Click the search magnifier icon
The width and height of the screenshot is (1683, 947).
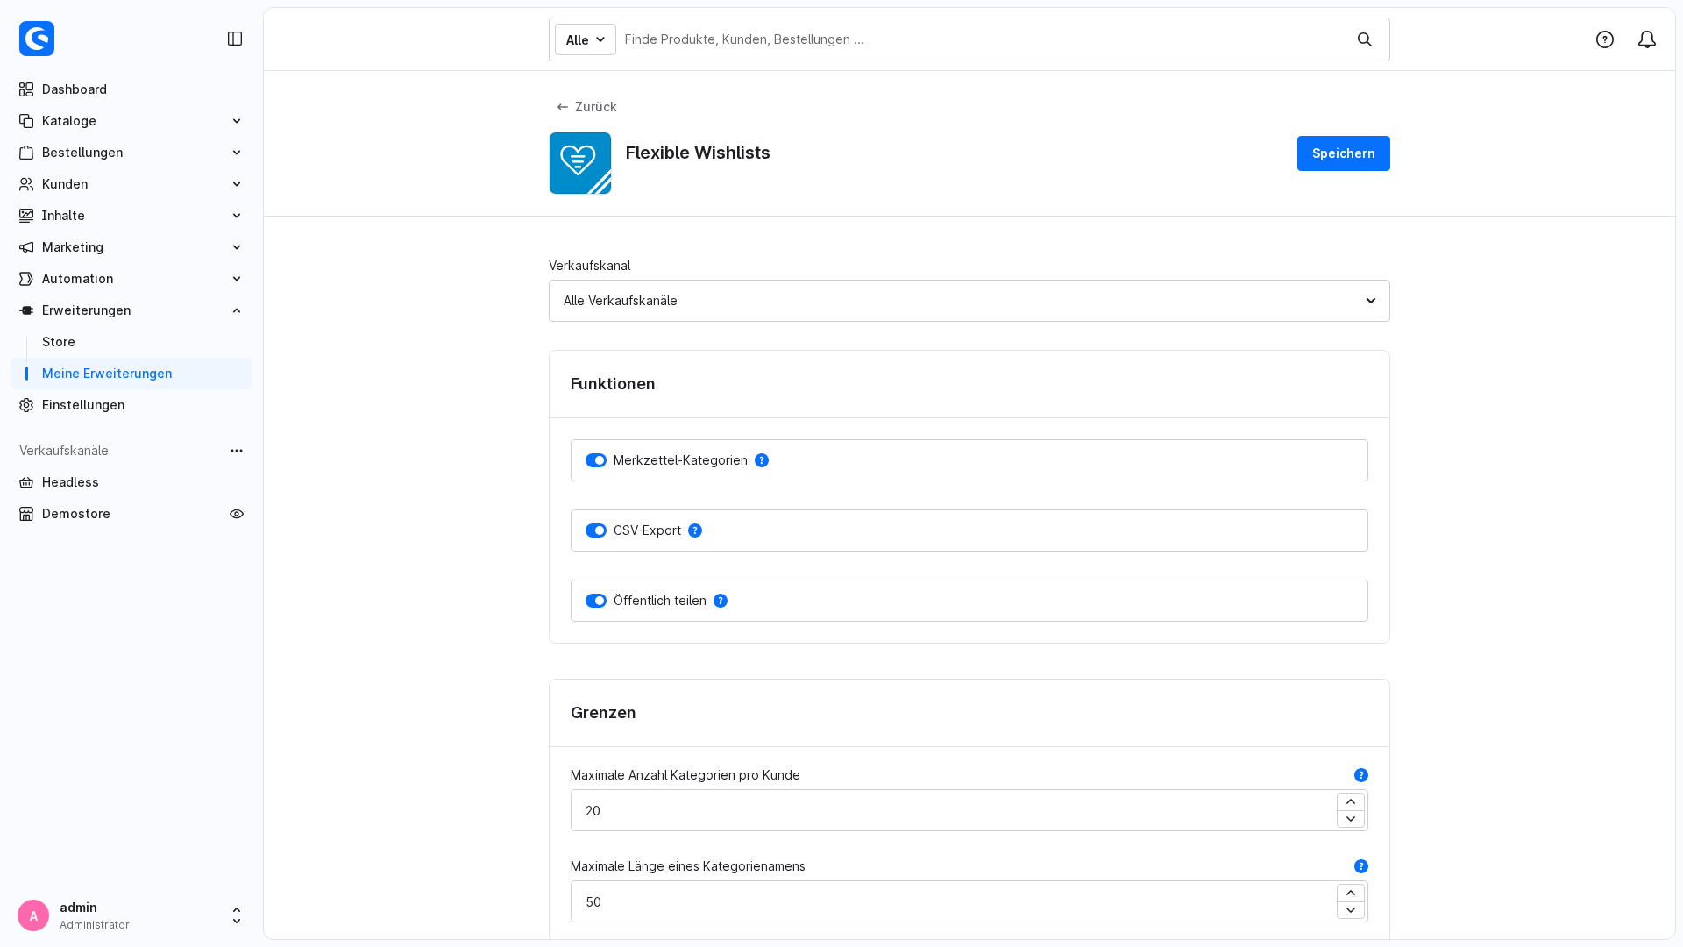pyautogui.click(x=1365, y=39)
